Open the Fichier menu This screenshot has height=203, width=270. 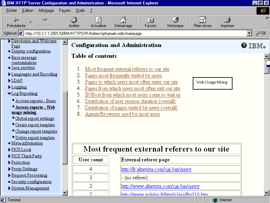pyautogui.click(x=11, y=10)
